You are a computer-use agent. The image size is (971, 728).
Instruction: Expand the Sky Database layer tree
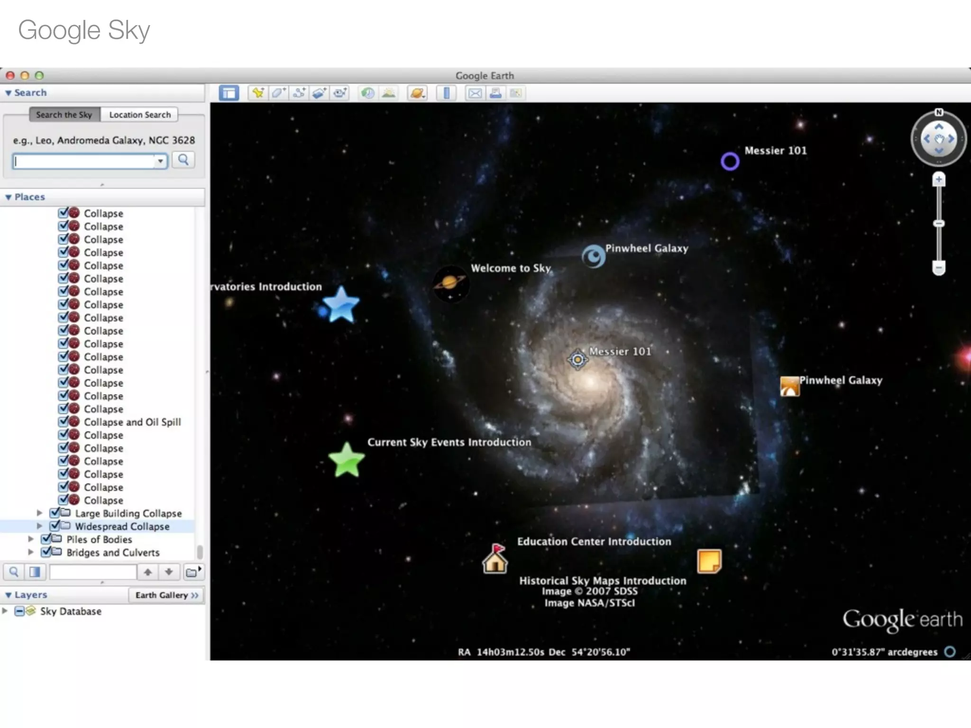[x=5, y=611]
